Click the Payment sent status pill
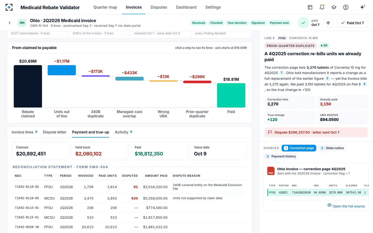373x233 pixels. coord(279,23)
